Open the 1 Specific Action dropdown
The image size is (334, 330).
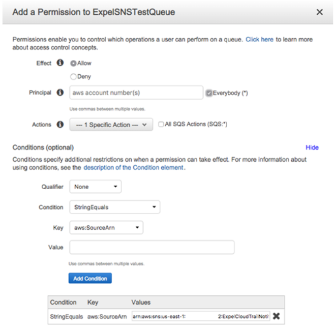click(111, 125)
